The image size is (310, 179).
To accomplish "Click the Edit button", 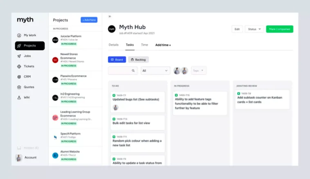I will tap(237, 29).
